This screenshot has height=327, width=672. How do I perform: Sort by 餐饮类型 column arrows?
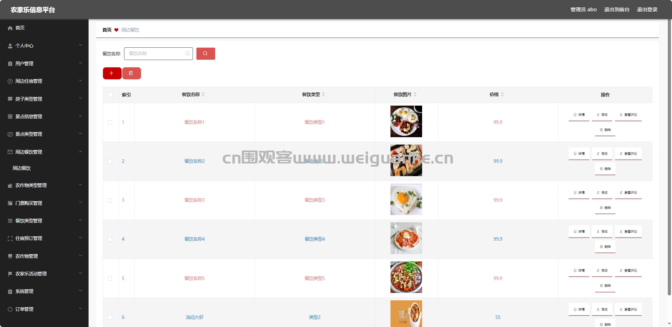tap(323, 94)
